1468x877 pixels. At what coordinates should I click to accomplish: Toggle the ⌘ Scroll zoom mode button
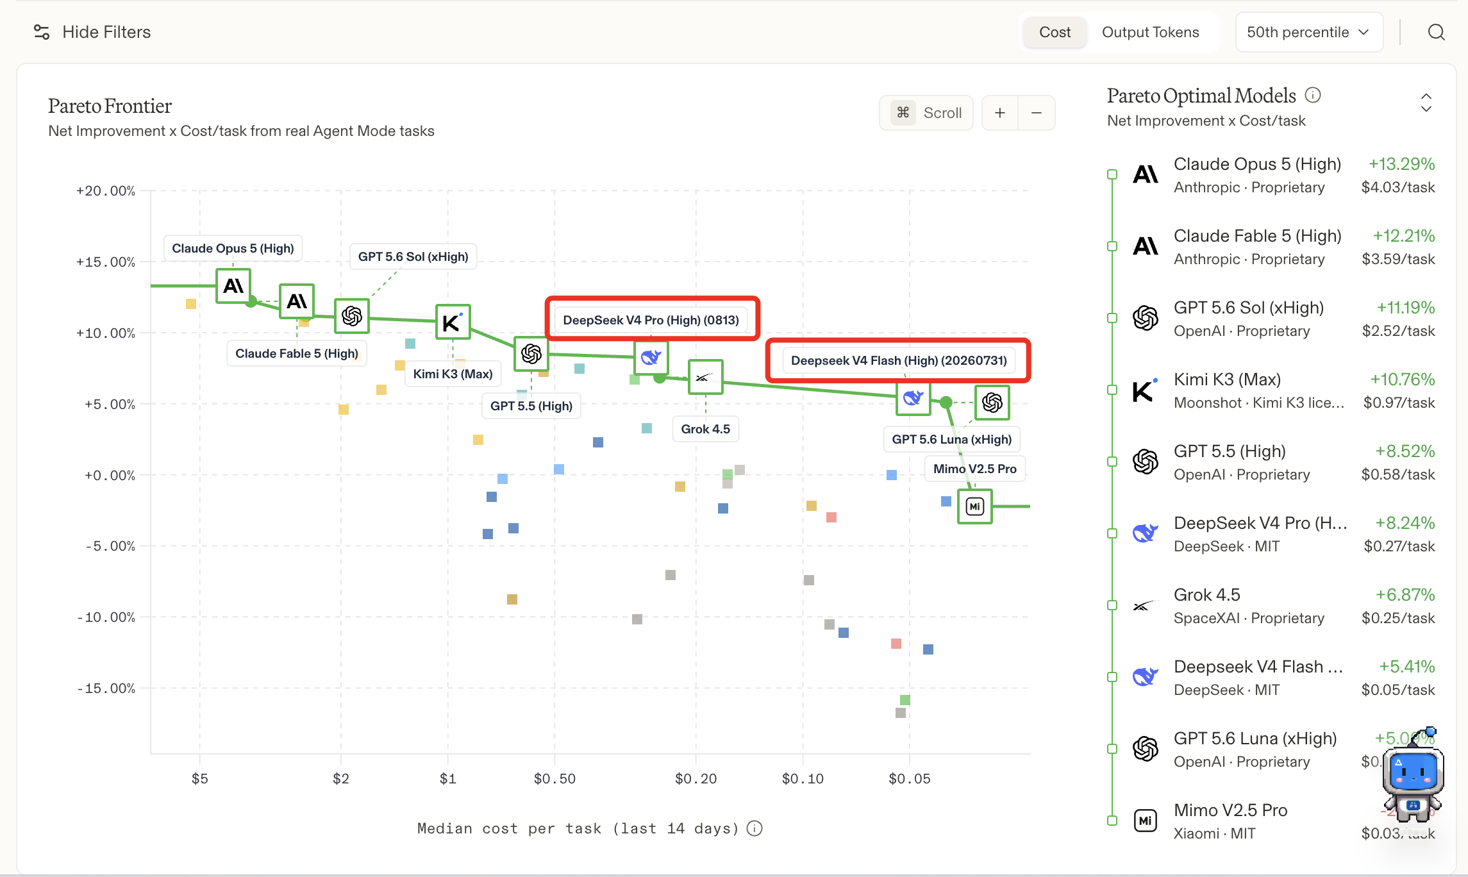point(926,113)
